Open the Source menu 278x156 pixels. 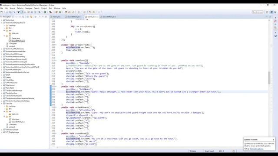(12, 8)
